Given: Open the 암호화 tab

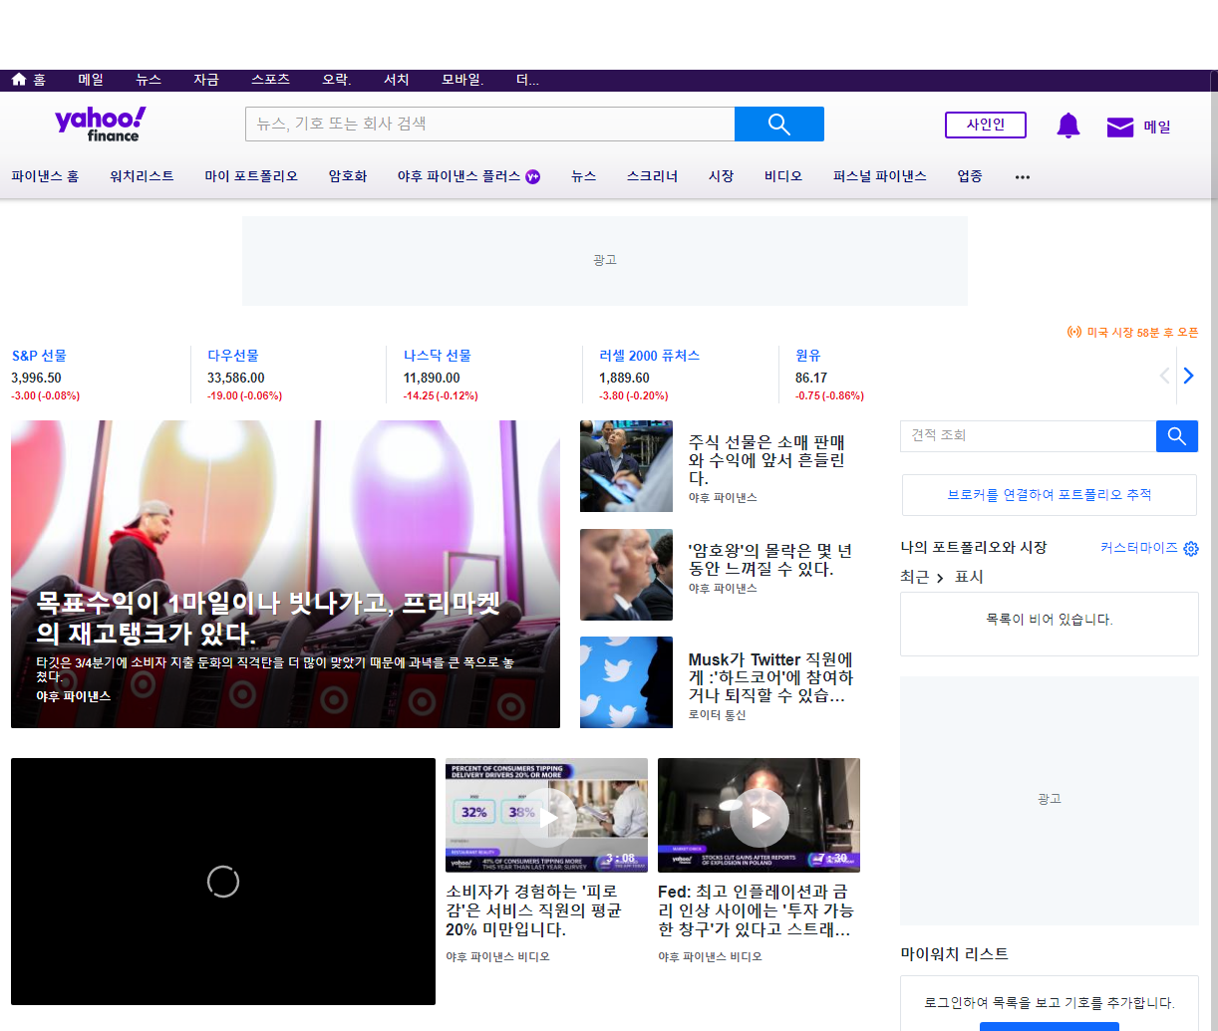Looking at the screenshot, I should [x=348, y=176].
